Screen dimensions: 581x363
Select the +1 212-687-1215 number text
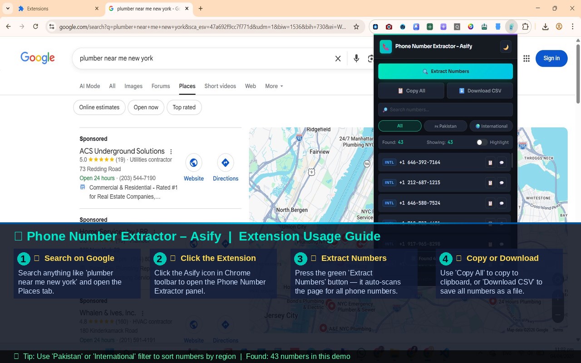point(420,183)
